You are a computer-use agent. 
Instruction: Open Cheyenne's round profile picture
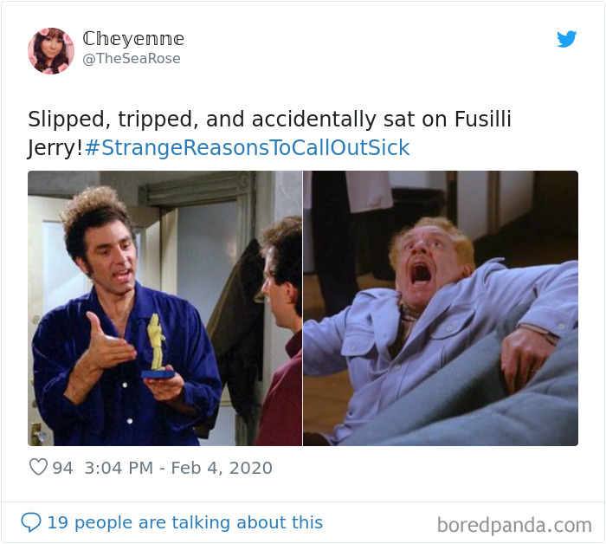[50, 50]
